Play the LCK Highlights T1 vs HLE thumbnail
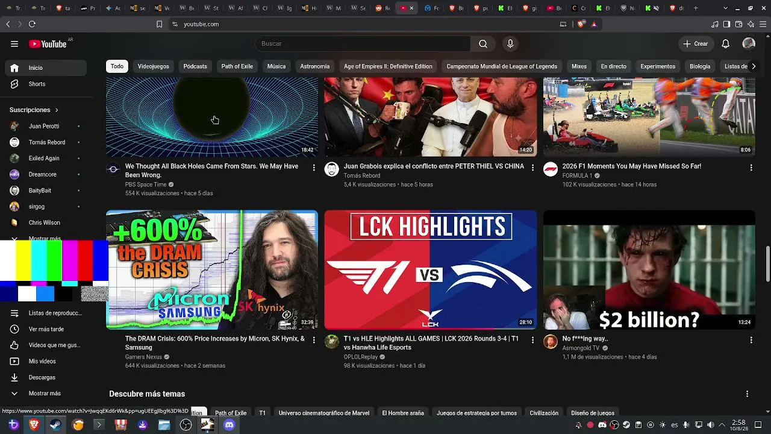Image resolution: width=771 pixels, height=434 pixels. (431, 269)
